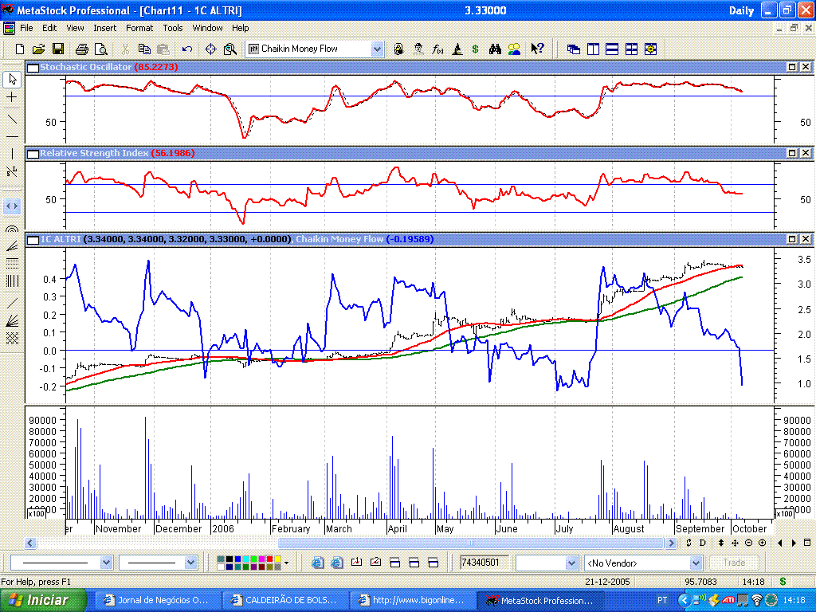Click the security symbol field showing 74340501
The image size is (816, 612).
coord(484,563)
